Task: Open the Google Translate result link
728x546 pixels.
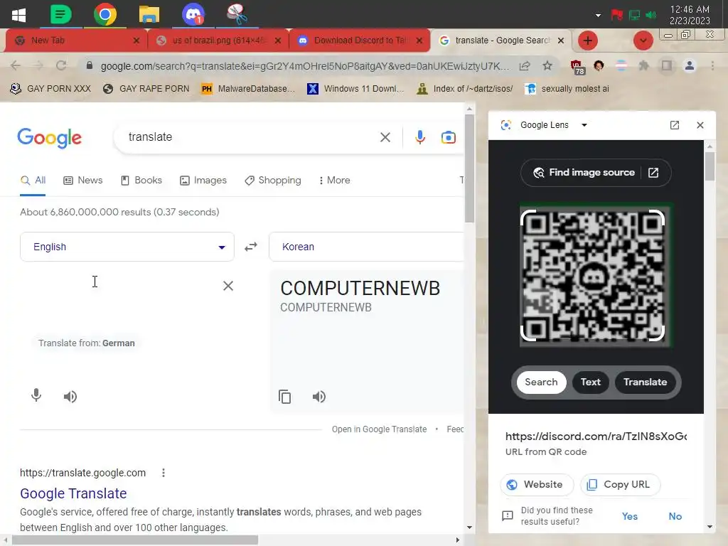Action: [73, 493]
